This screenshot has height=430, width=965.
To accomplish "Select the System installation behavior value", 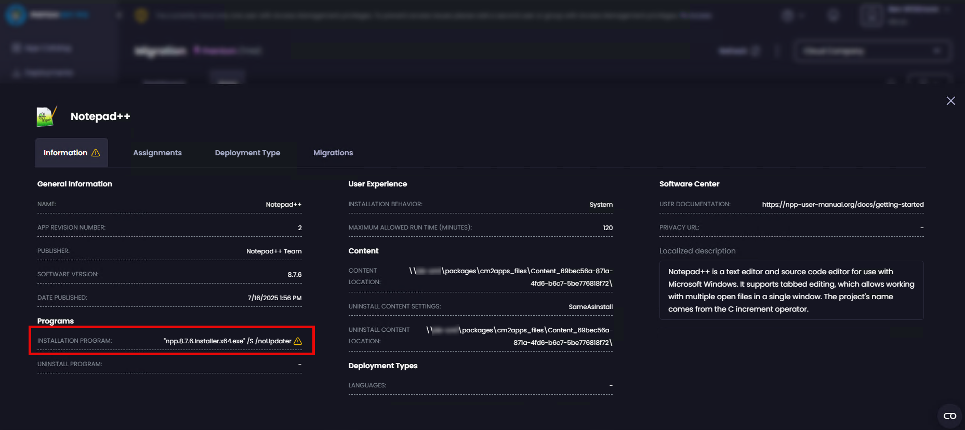I will coord(601,205).
